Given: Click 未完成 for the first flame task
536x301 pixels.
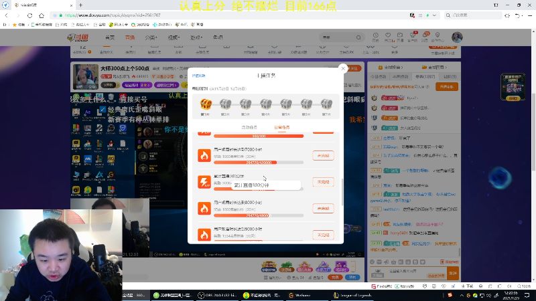Looking at the screenshot, I should coord(323,156).
